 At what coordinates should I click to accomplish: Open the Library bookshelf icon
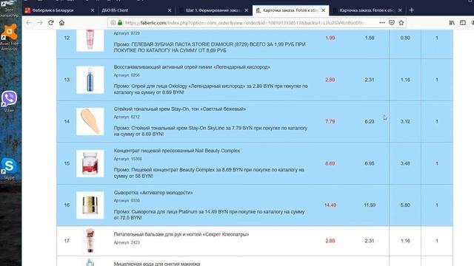pyautogui.click(x=452, y=23)
